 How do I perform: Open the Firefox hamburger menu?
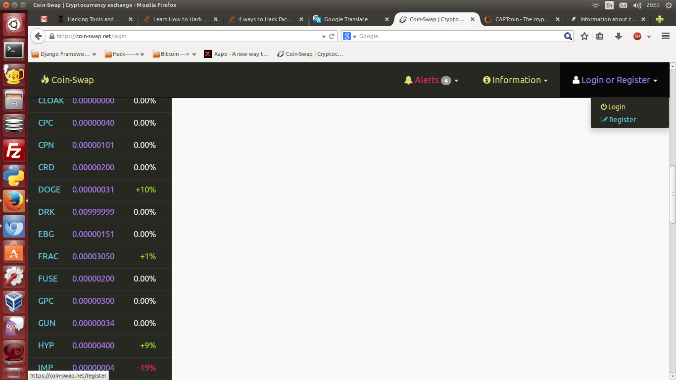(665, 36)
